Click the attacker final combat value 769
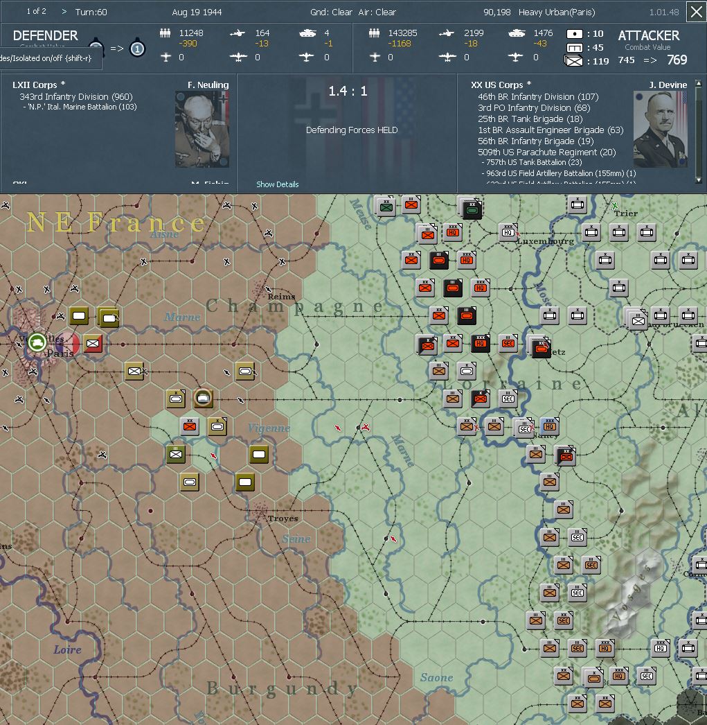Viewport: 707px width, 725px height. (677, 60)
